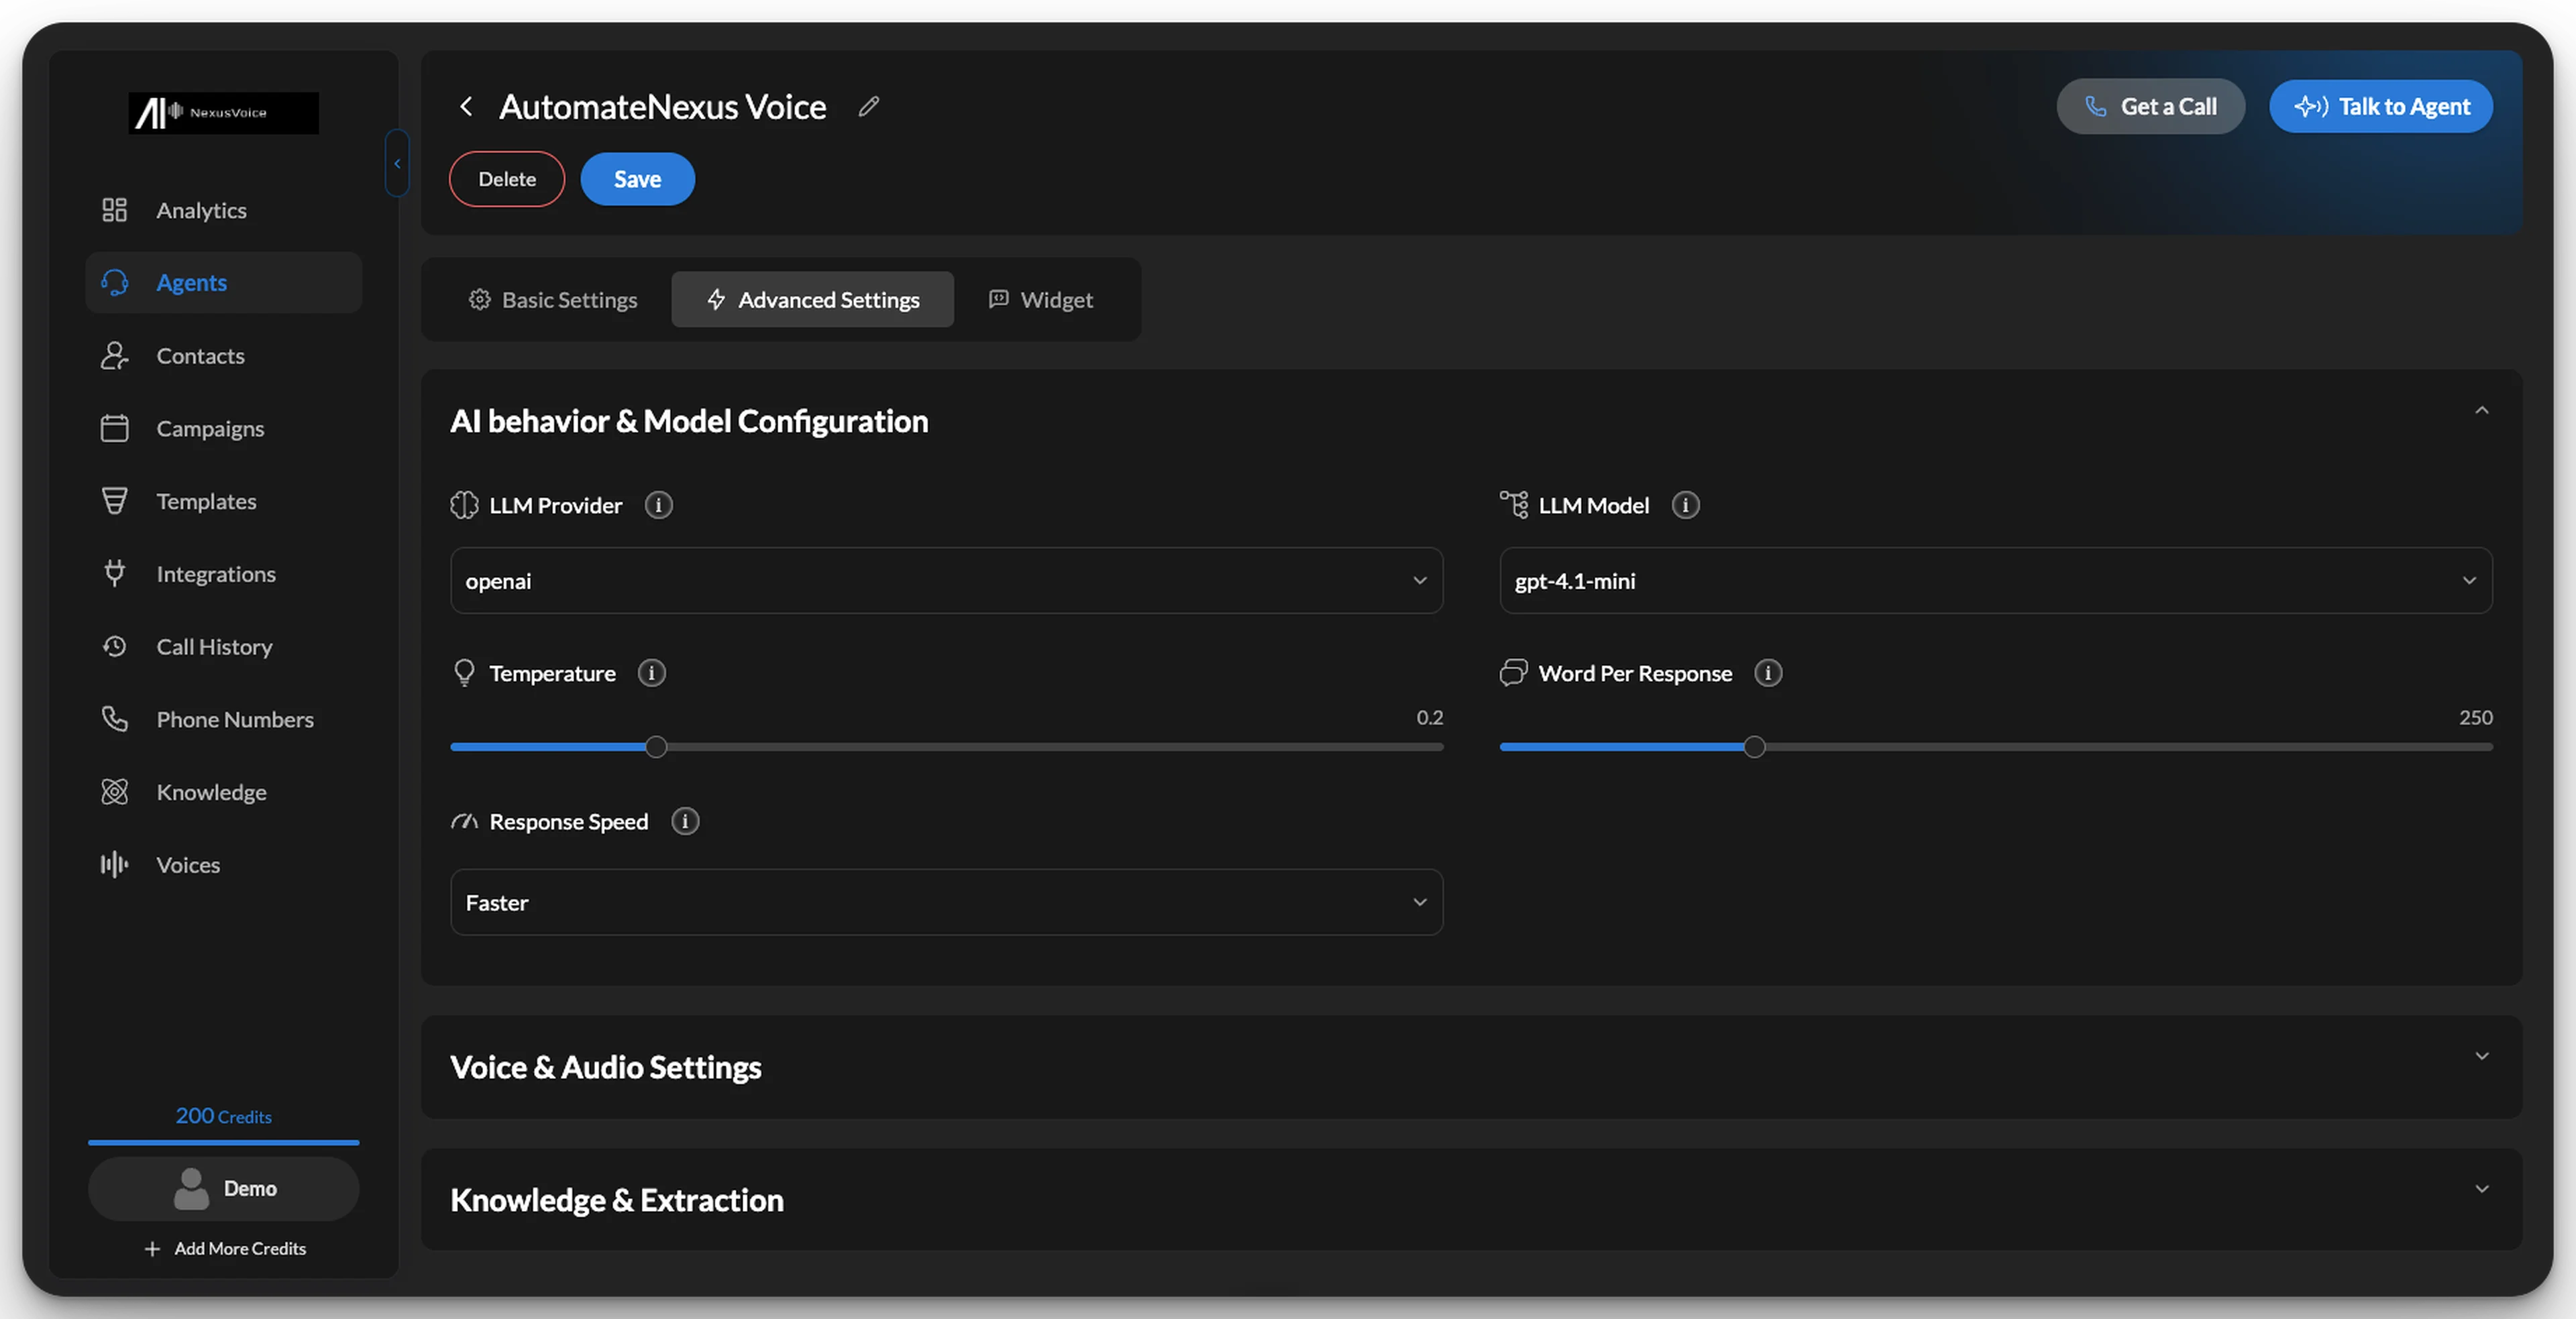This screenshot has height=1319, width=2576.
Task: Open the Demo account button
Action: pos(223,1189)
